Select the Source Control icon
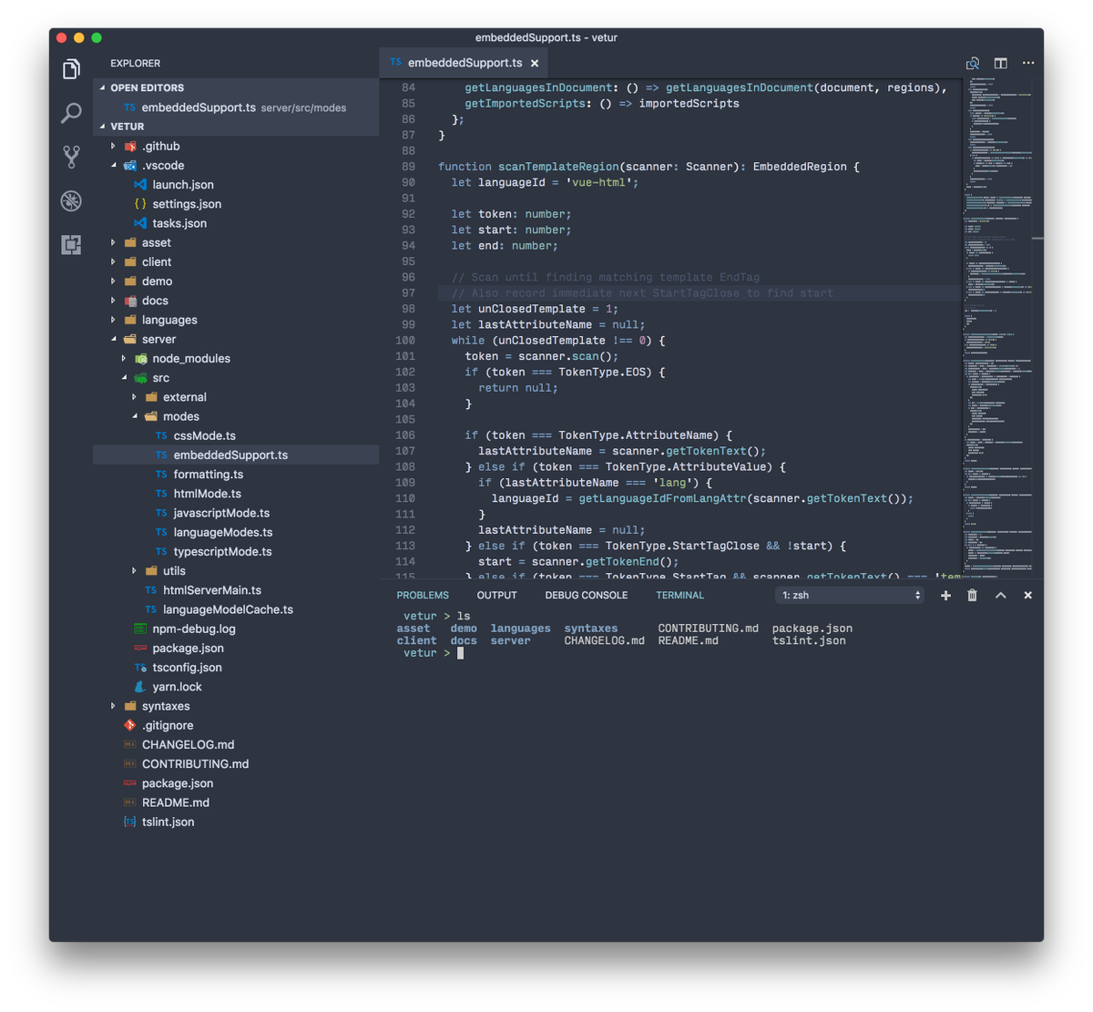1093x1012 pixels. [71, 156]
